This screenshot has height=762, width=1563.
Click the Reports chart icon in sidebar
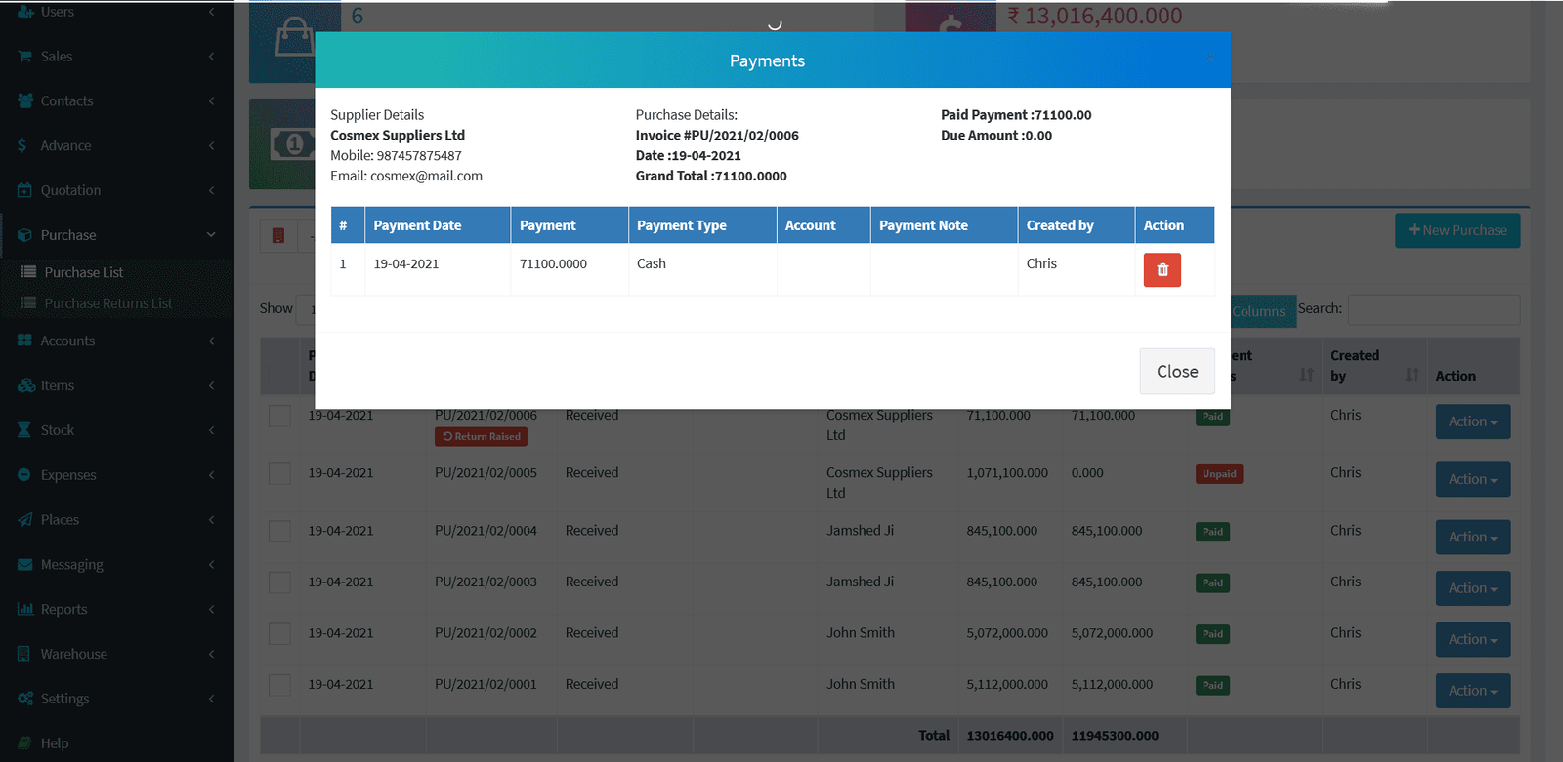(24, 610)
